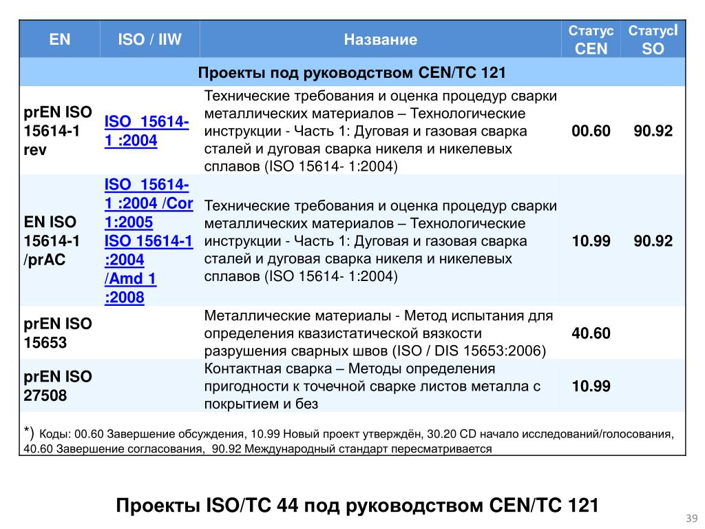Click the 'Проекты под руководством CEN/TC 121' section header
The width and height of the screenshot is (705, 529).
pyautogui.click(x=352, y=72)
